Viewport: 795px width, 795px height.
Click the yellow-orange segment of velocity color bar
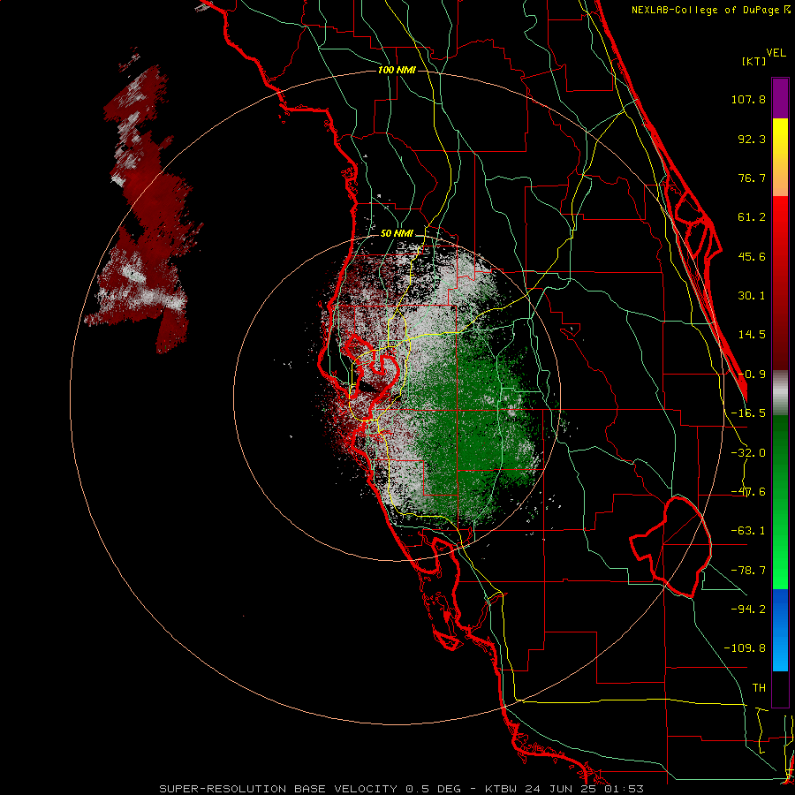point(780,157)
